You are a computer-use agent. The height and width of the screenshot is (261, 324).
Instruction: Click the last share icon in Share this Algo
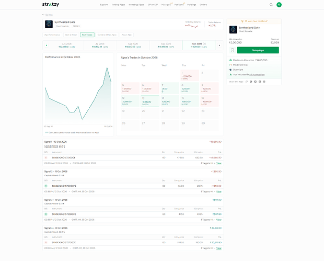pos(264,82)
